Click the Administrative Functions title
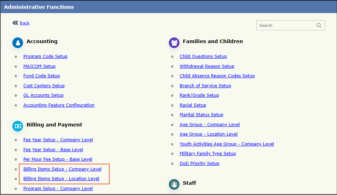The image size is (337, 195). pos(39,7)
